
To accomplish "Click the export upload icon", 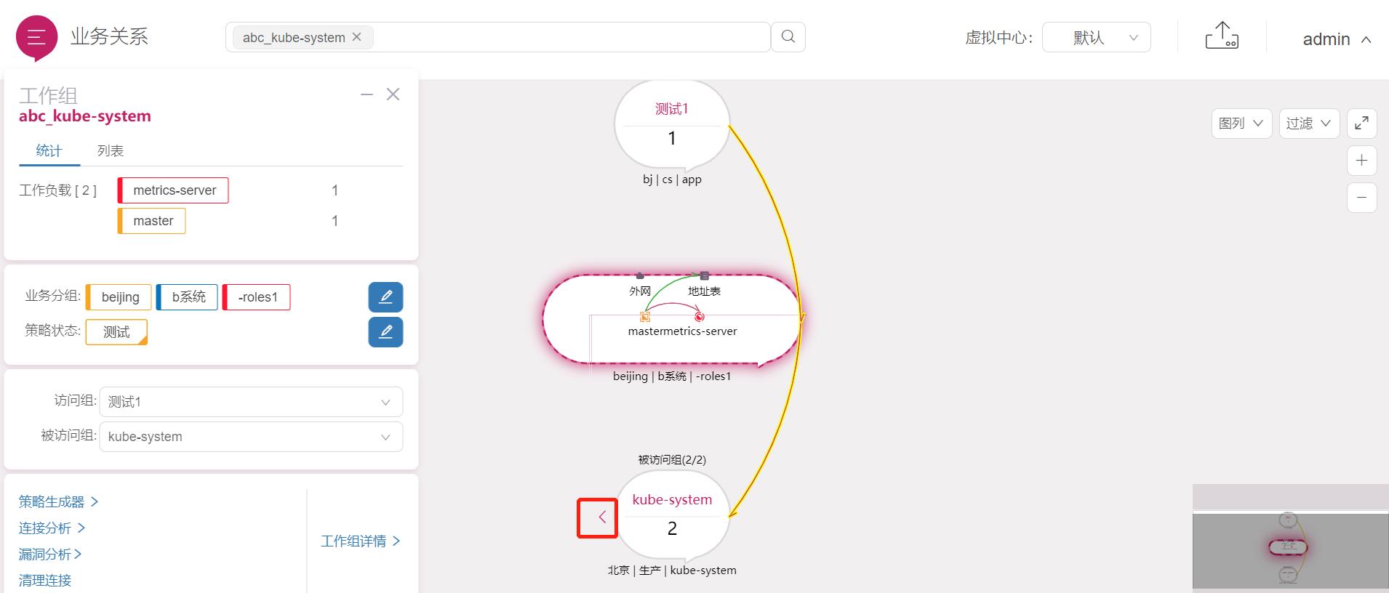I will pos(1222,36).
